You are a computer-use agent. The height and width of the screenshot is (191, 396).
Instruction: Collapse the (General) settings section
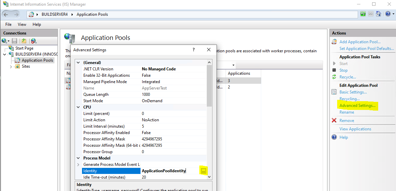pyautogui.click(x=79, y=63)
